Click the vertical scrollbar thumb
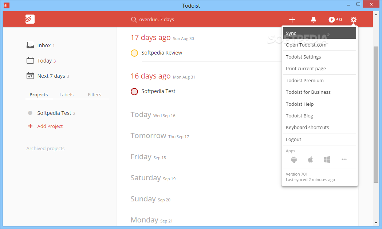This screenshot has height=229, width=382. [376, 114]
